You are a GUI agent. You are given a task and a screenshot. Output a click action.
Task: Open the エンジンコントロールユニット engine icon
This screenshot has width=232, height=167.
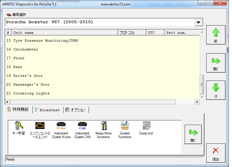pyautogui.click(x=40, y=130)
